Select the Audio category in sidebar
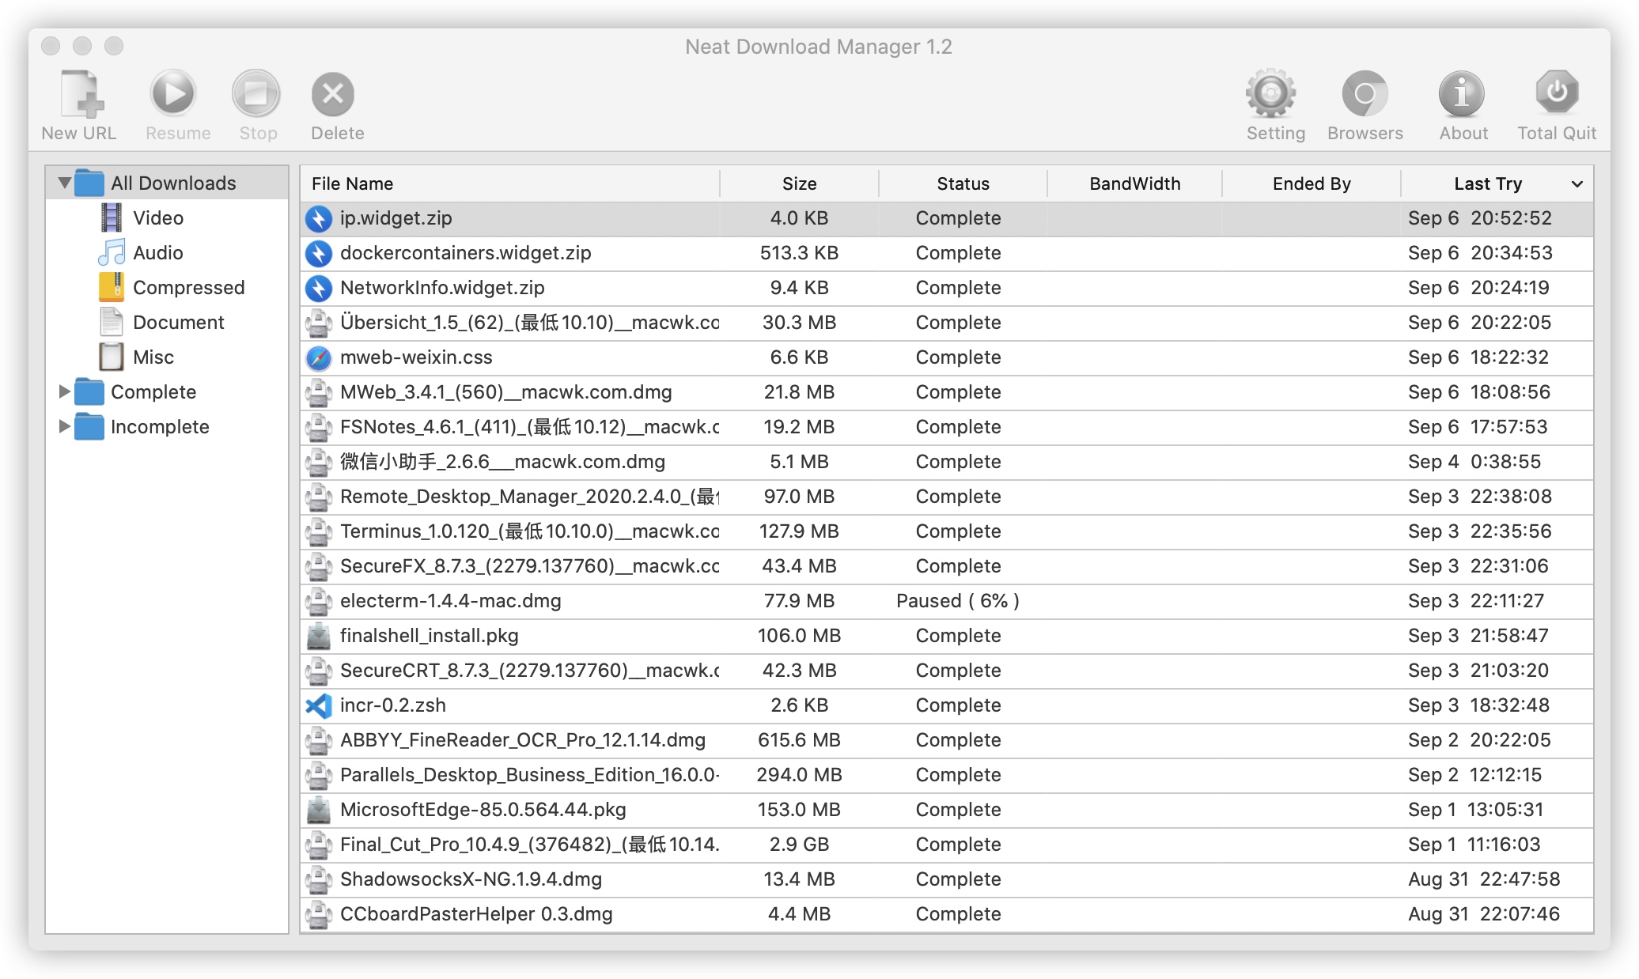Image resolution: width=1639 pixels, height=979 pixels. [157, 252]
